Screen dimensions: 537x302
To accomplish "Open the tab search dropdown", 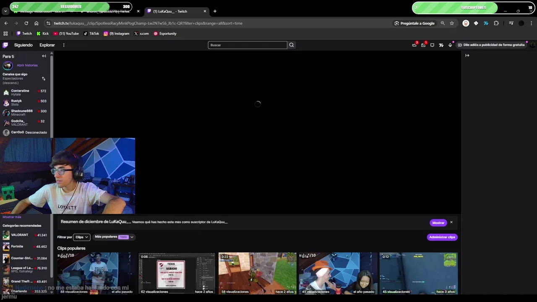I will tap(5, 11).
